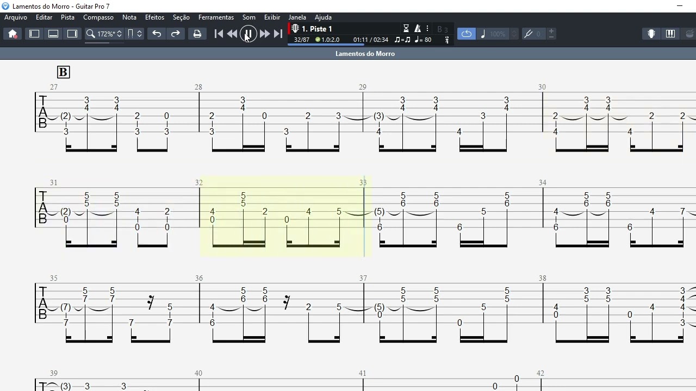Screen dimensions: 696x391
Task: Open the Janela menu
Action: pyautogui.click(x=297, y=17)
